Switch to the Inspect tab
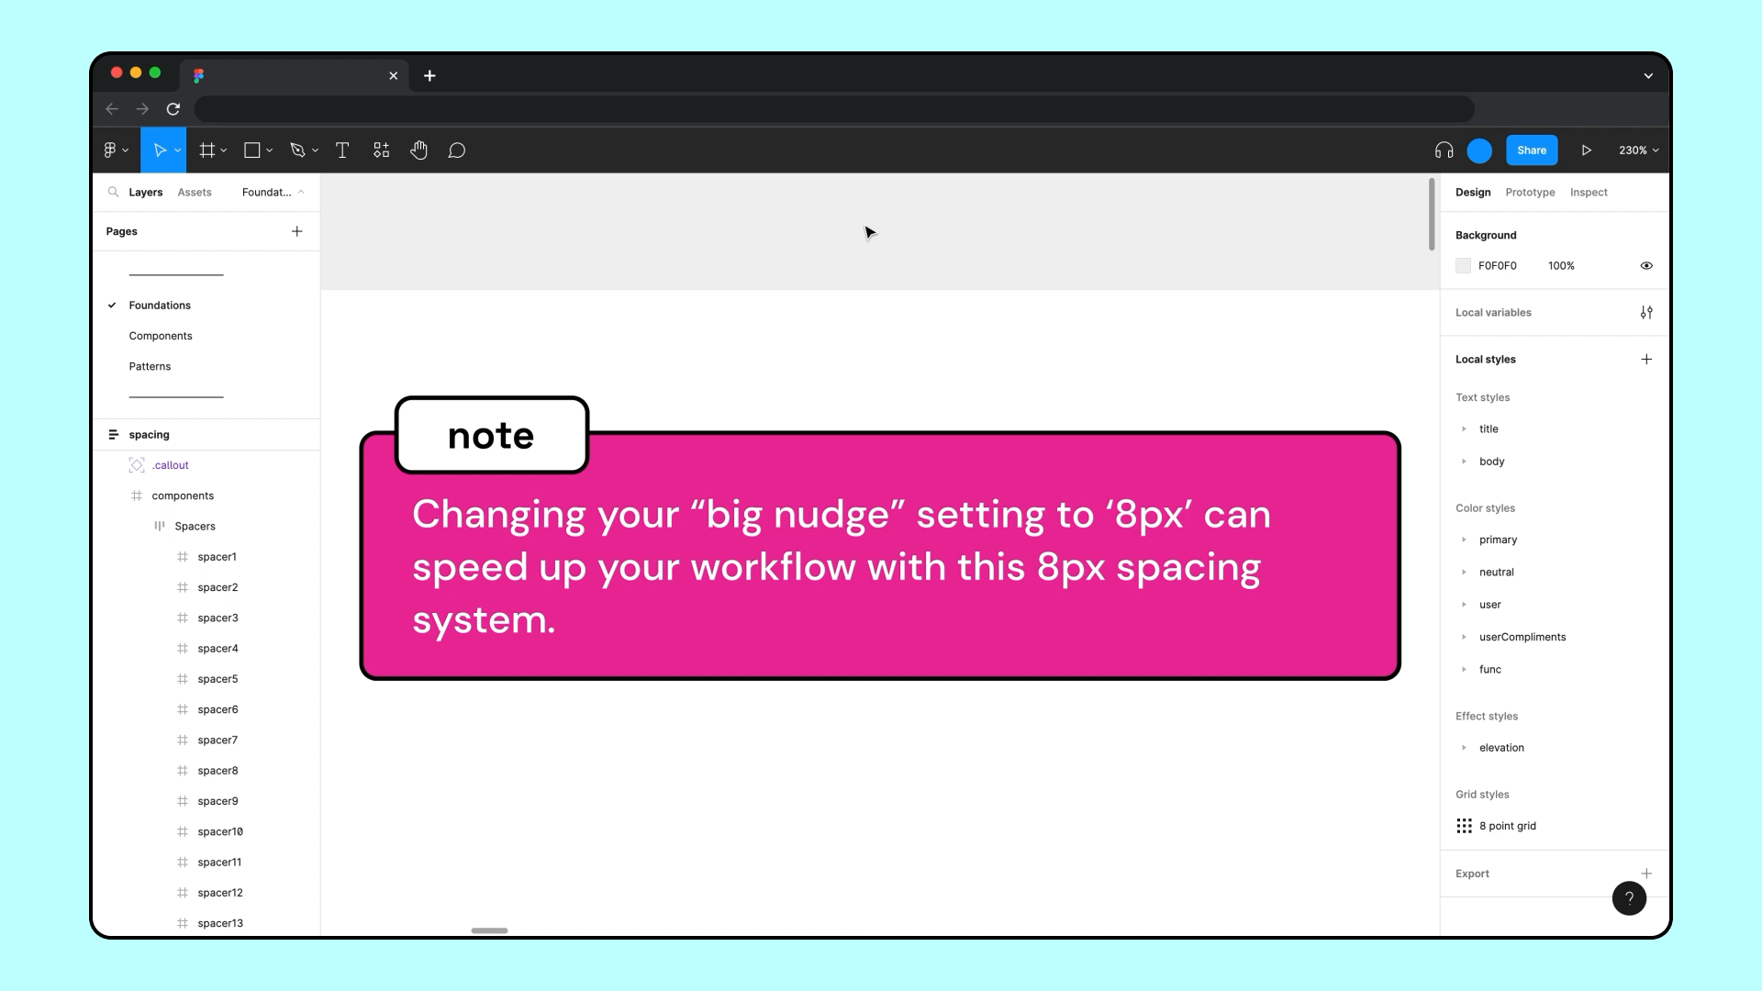1762x991 pixels. (1589, 192)
